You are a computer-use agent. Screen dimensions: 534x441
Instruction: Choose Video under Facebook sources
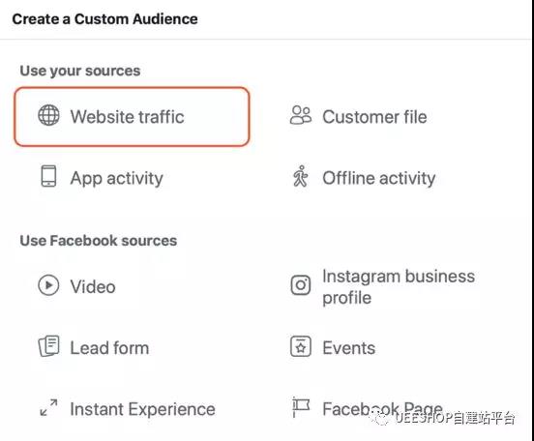click(x=93, y=286)
